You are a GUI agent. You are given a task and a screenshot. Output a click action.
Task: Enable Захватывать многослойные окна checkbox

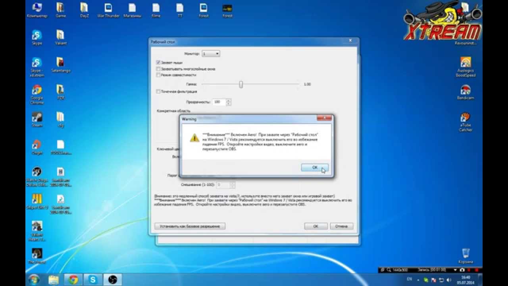tap(158, 69)
